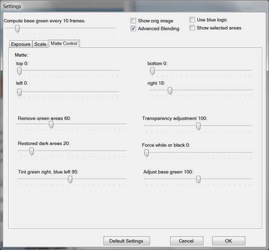Enable the Use blue logic checkbox
Viewport: 269px width, 250px height.
[192, 20]
